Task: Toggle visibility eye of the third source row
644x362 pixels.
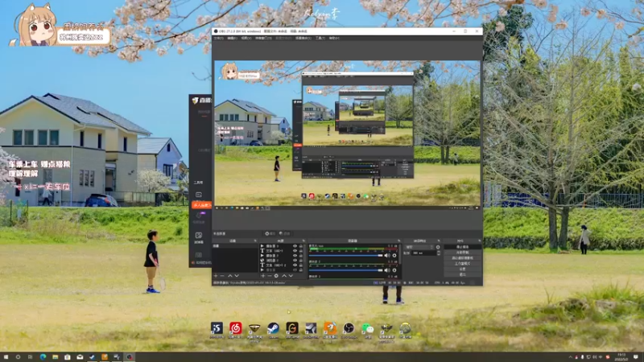Action: (x=295, y=256)
